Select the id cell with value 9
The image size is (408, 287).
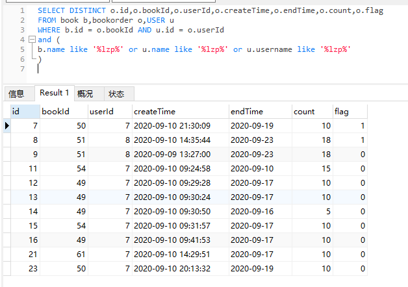25,155
